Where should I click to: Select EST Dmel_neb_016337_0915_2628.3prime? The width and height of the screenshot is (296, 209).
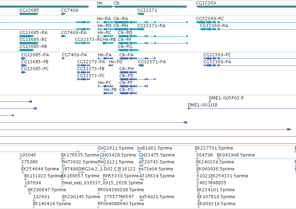tap(102, 183)
